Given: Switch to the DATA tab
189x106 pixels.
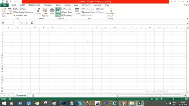Looking at the screenshot, I should pyautogui.click(x=58, y=5).
